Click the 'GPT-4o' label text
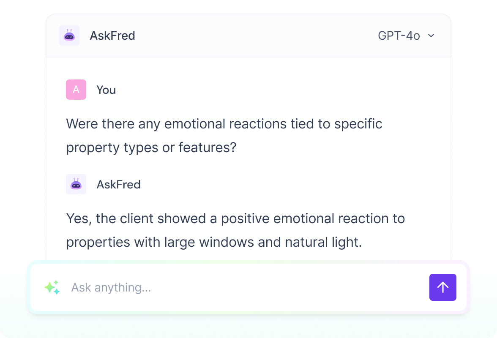This screenshot has height=338, width=497. click(399, 36)
